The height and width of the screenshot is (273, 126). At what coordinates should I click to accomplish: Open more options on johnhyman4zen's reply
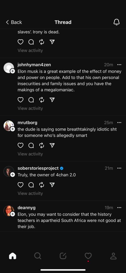119,65
